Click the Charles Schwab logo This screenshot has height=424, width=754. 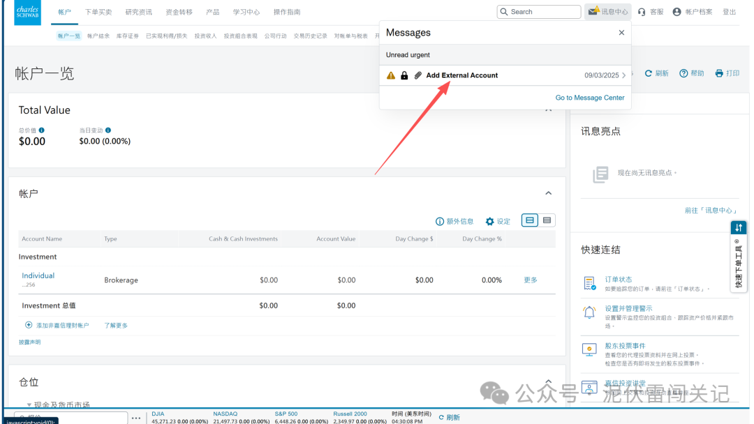27,12
